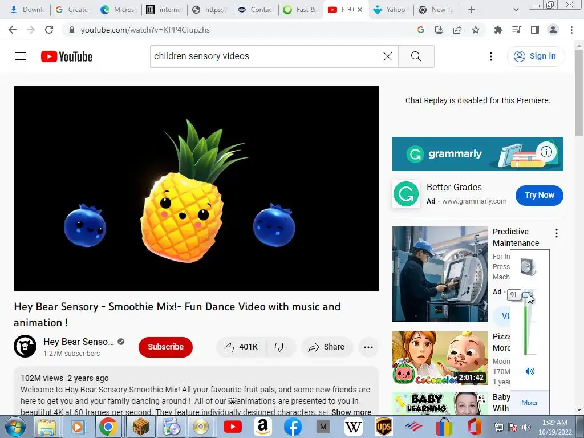This screenshot has width=584, height=438.
Task: Mute the YouTube tab's audio indicator
Action: click(351, 10)
